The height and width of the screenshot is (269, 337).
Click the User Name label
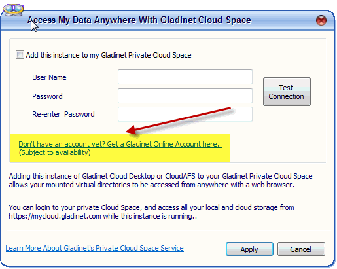tap(49, 77)
